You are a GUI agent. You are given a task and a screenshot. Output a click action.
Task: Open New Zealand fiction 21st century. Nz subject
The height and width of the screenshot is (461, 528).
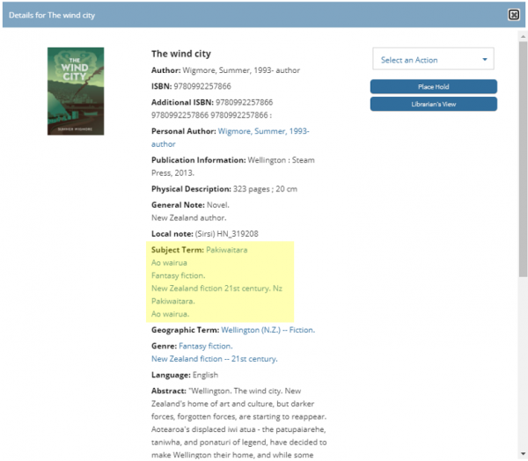[x=216, y=289]
